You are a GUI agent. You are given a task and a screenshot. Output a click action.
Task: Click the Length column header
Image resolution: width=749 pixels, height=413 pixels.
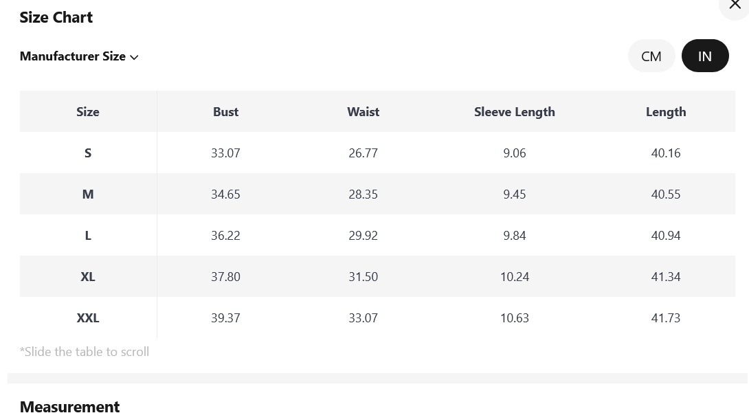pos(666,112)
